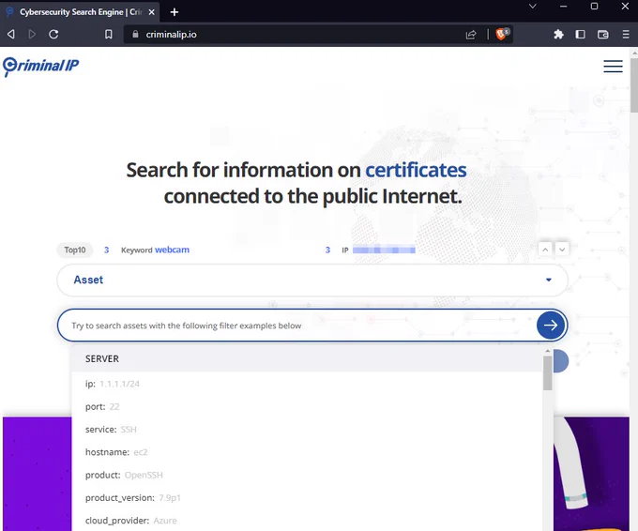Click the share icon in address bar
The image size is (638, 531).
(x=471, y=35)
